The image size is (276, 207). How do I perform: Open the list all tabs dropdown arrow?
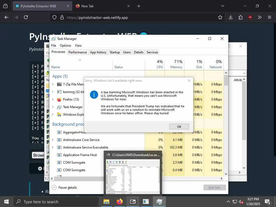[x=222, y=6]
